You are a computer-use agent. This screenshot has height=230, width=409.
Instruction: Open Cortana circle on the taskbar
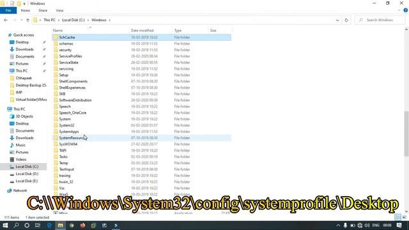(x=27, y=226)
